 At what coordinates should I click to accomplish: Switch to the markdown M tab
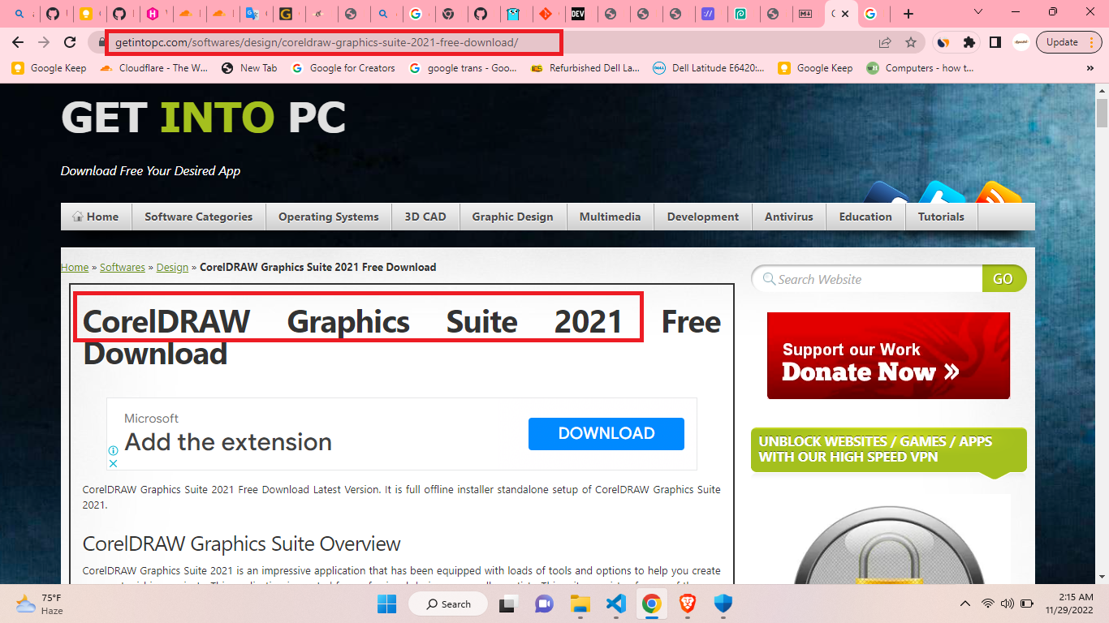coord(805,14)
